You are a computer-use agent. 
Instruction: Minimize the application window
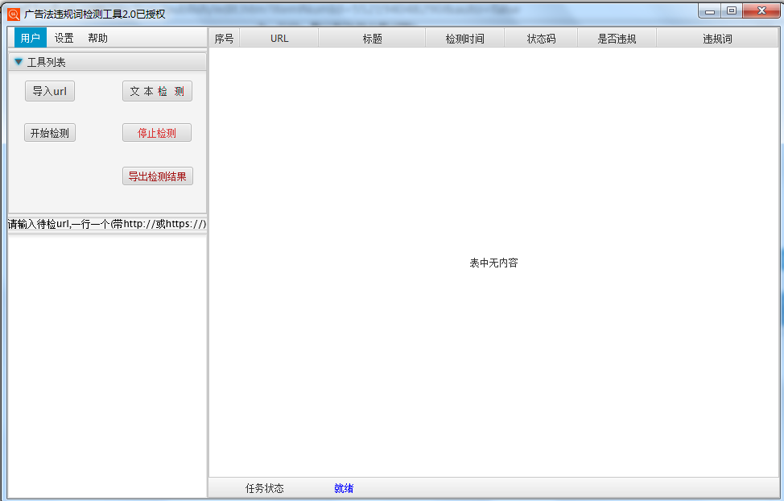point(710,11)
